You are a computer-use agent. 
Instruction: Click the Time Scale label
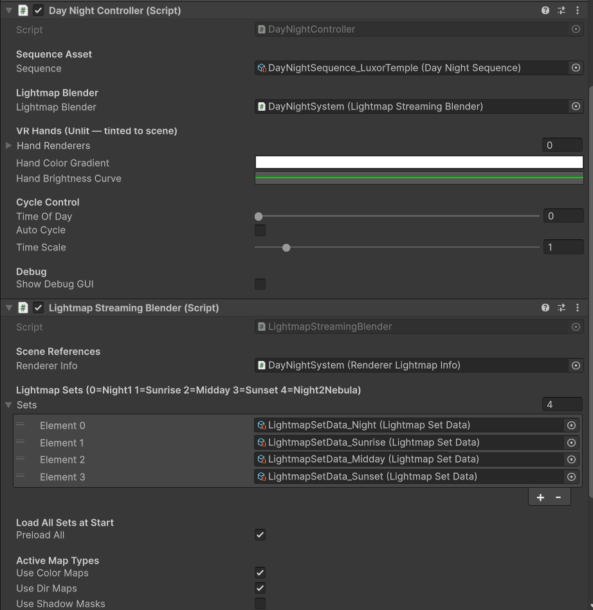click(x=41, y=248)
